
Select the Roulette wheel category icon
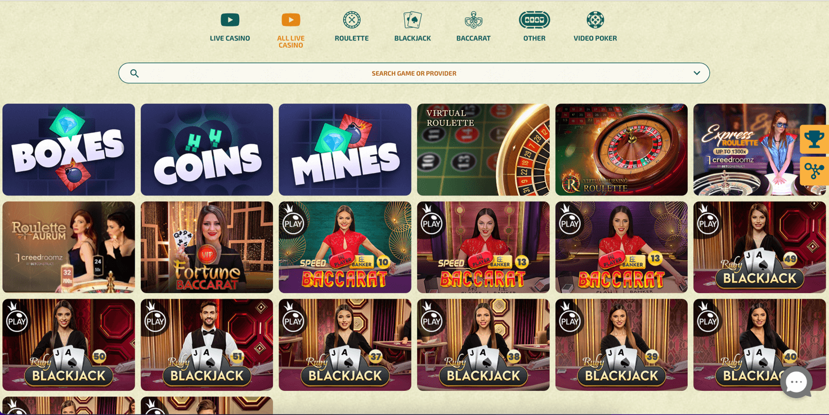click(x=352, y=20)
